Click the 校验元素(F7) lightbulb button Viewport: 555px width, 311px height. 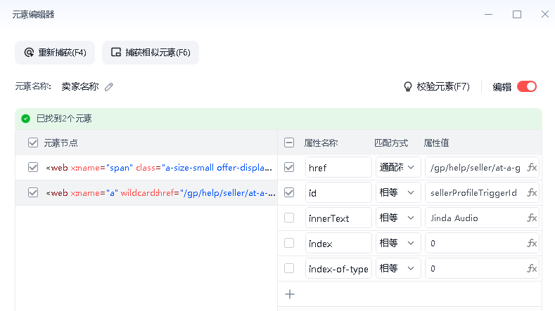click(436, 87)
